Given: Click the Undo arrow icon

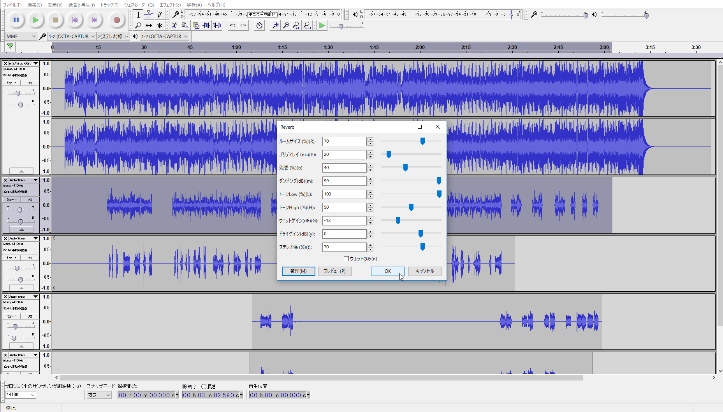Looking at the screenshot, I should pos(232,26).
